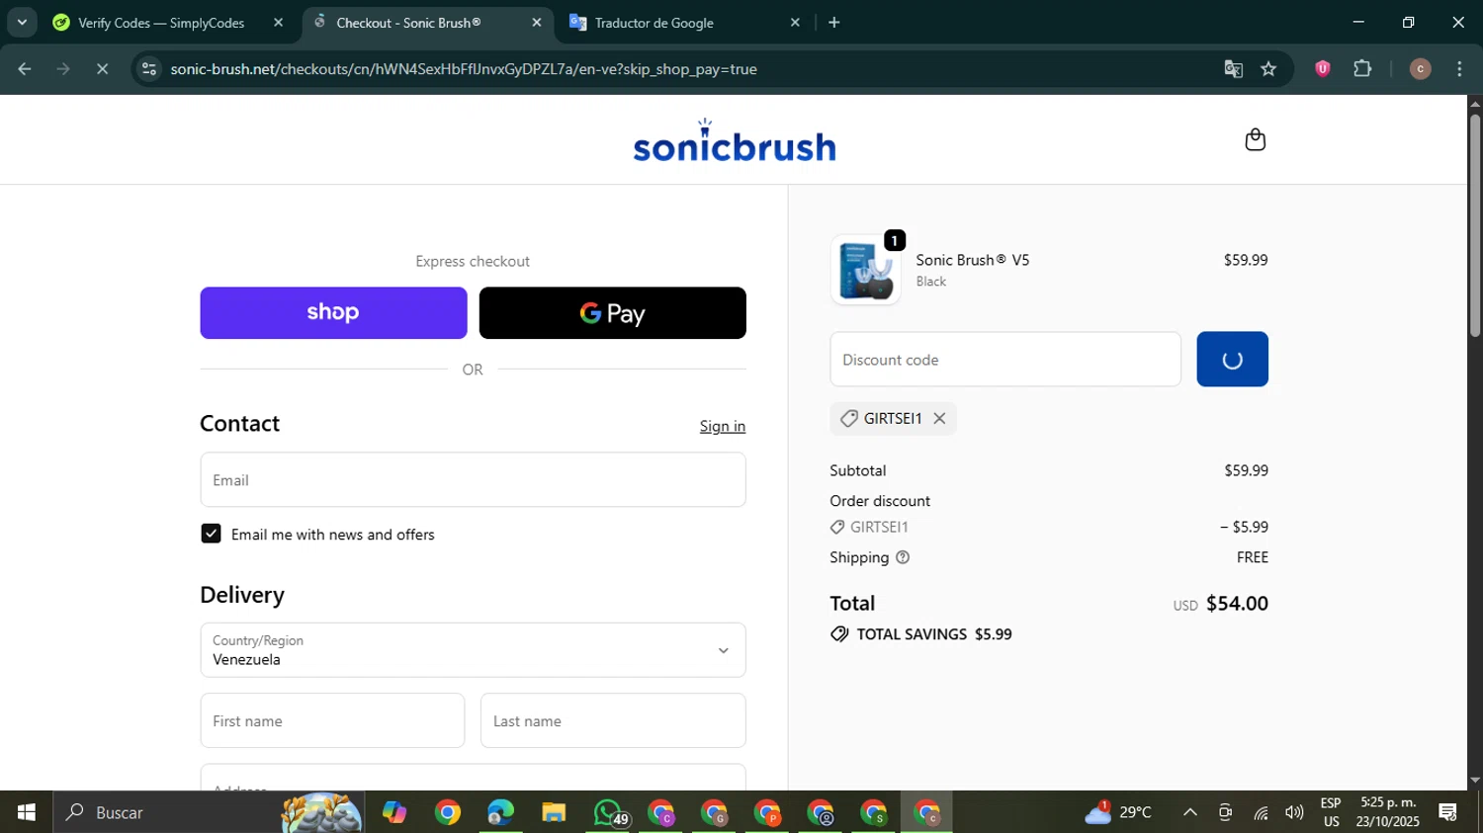Uncheck Email me with news and offers
This screenshot has height=833, width=1483.
click(211, 534)
